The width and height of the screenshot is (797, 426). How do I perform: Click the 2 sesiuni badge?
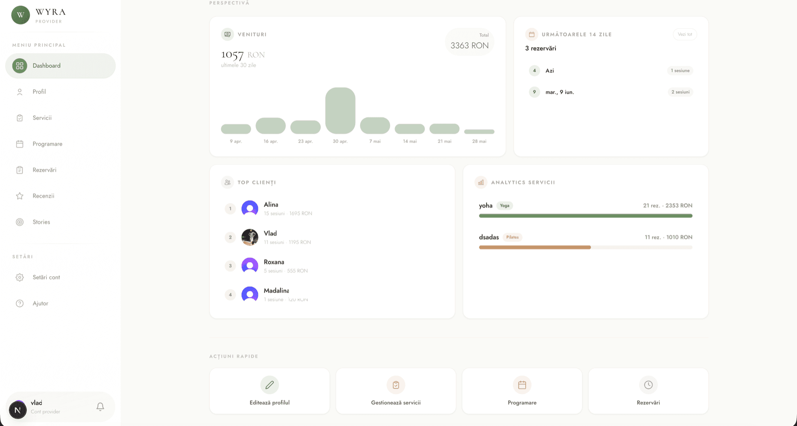point(680,92)
